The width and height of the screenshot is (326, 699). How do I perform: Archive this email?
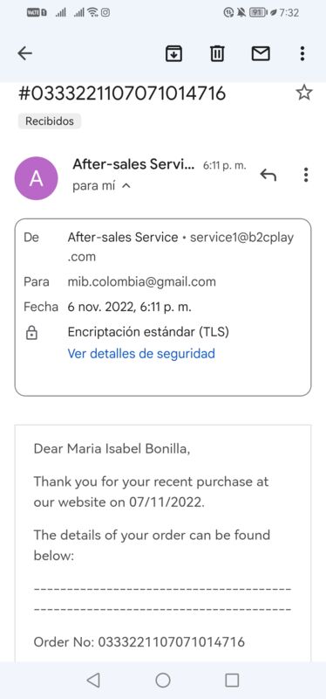pos(173,54)
